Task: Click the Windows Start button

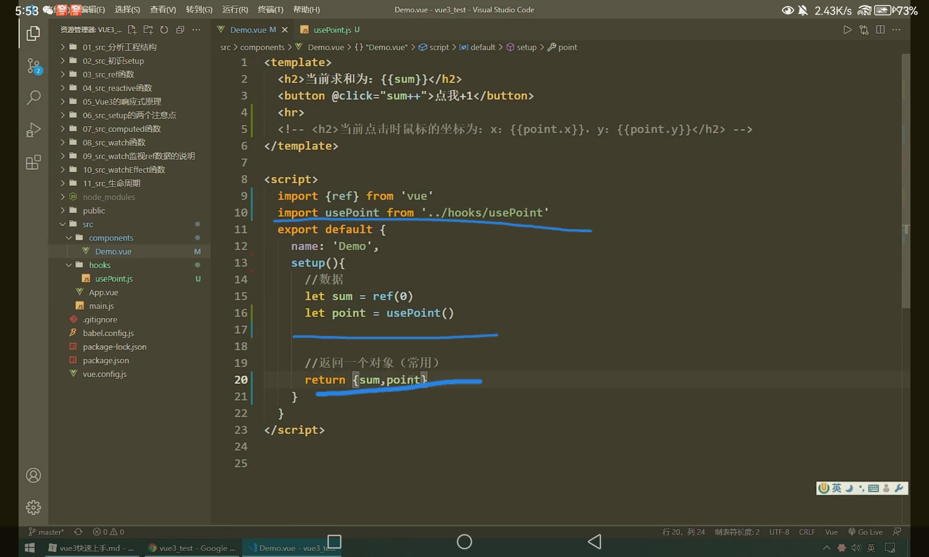Action: pyautogui.click(x=30, y=548)
